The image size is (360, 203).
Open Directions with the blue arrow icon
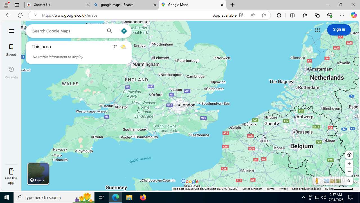(124, 31)
